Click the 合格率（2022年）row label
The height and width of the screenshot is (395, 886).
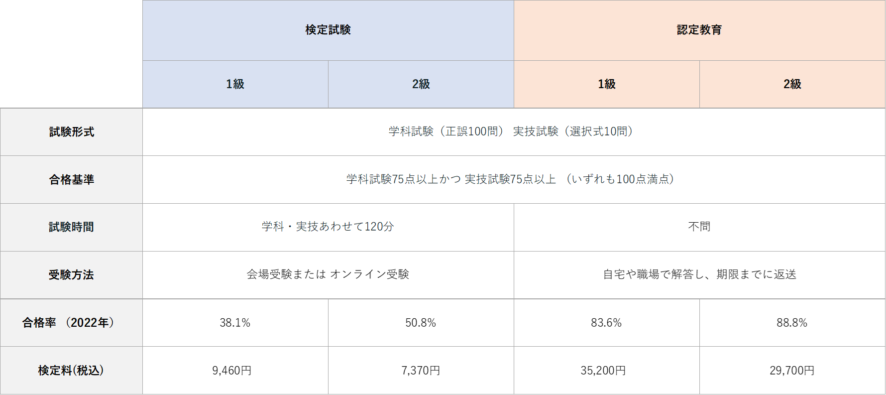click(x=71, y=323)
